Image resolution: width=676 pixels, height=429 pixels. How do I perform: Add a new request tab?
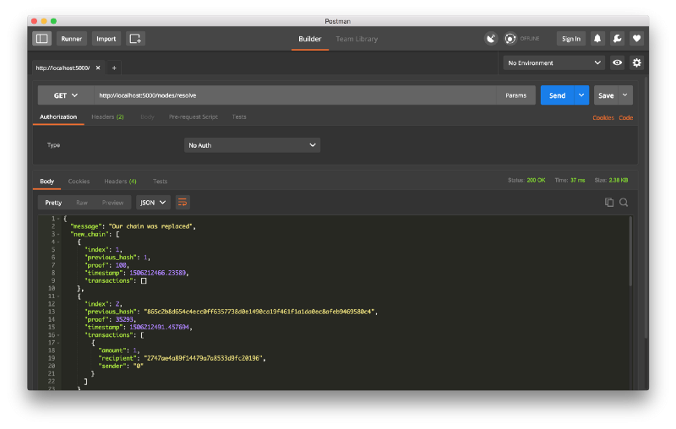[114, 68]
